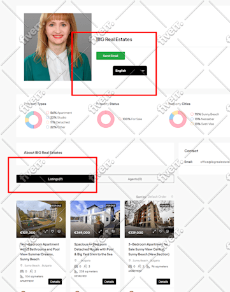Switch to the Agents (0) tab
The height and width of the screenshot is (292, 230).
point(135,179)
